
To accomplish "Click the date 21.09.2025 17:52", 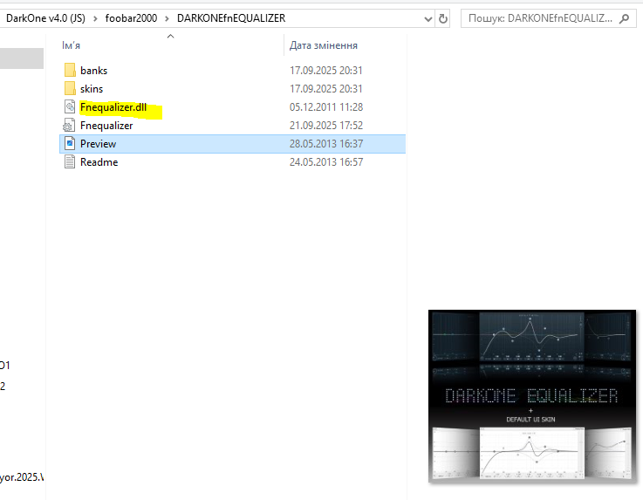I will (x=326, y=126).
